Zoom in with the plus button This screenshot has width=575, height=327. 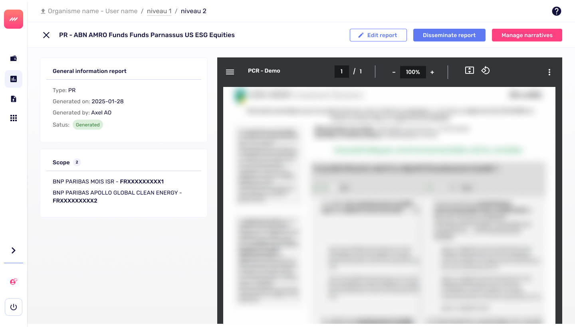point(432,72)
